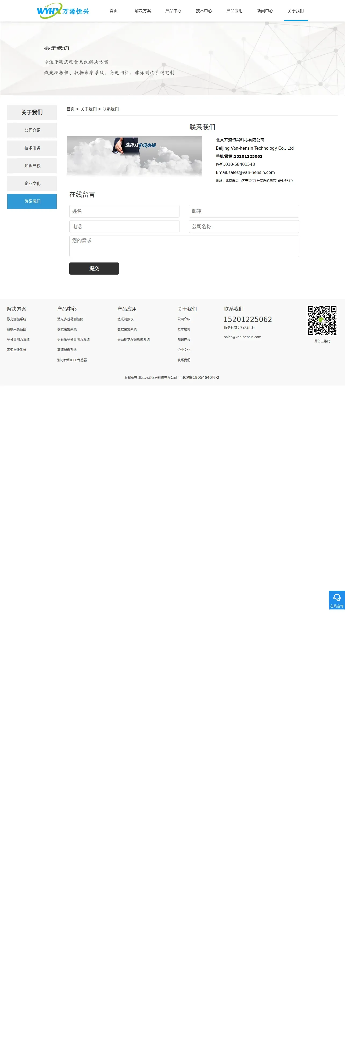Open 企业文化 in the left sidebar
Image resolution: width=345 pixels, height=1037 pixels.
point(32,184)
